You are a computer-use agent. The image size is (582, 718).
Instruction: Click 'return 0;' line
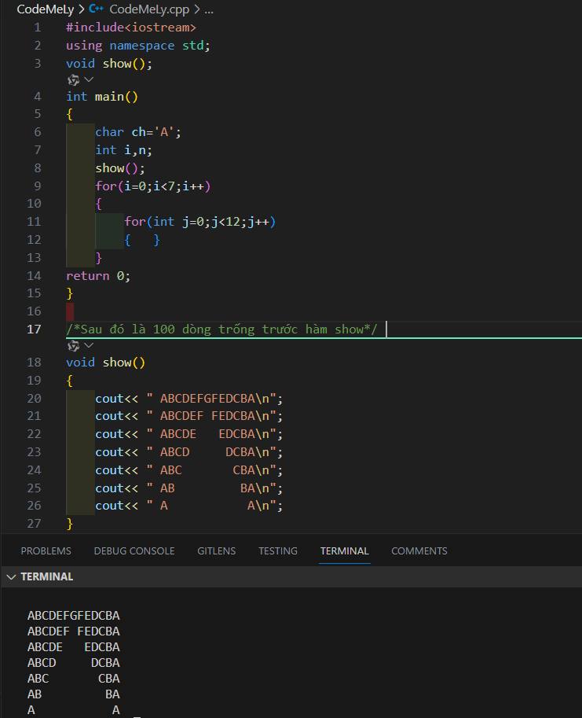[98, 276]
